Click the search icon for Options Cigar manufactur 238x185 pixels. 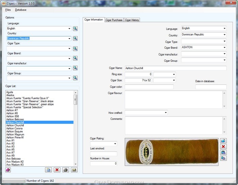click(75, 68)
